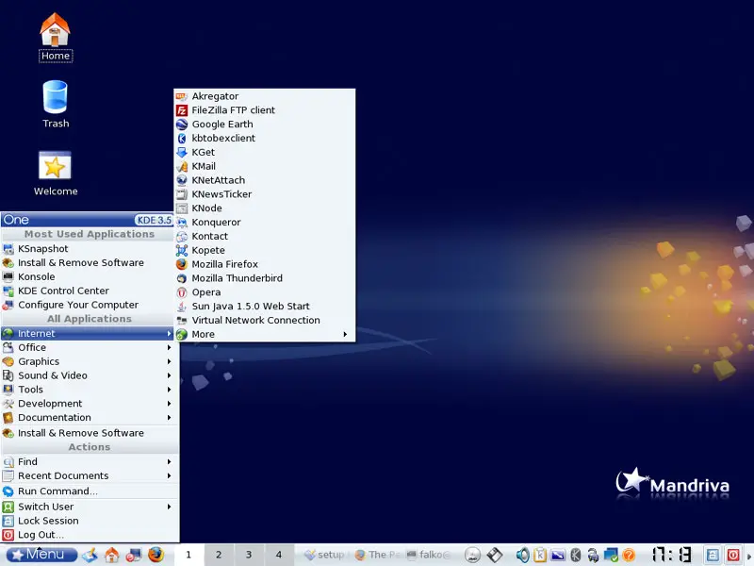Click the panel clock
Screen dimensions: 754x566
672,555
